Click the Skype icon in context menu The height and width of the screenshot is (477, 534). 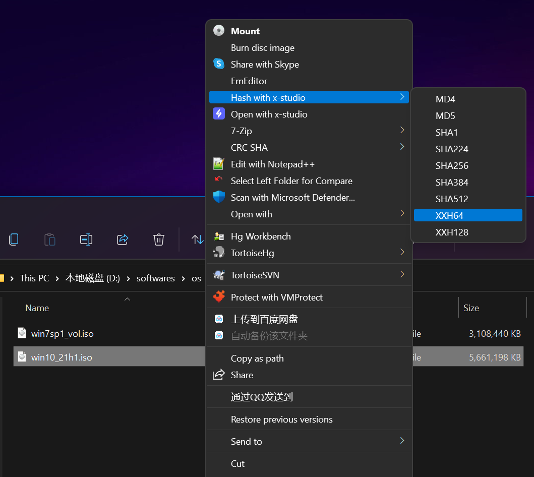click(x=219, y=64)
